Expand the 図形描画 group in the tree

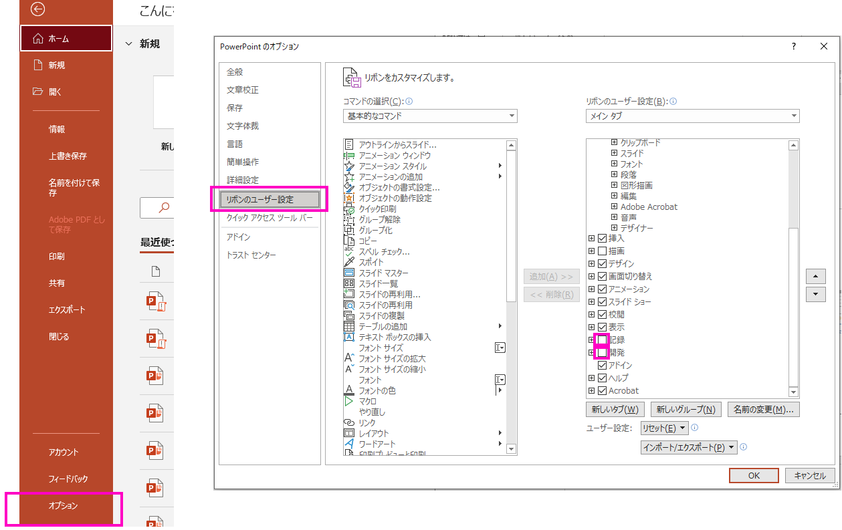[x=614, y=185]
